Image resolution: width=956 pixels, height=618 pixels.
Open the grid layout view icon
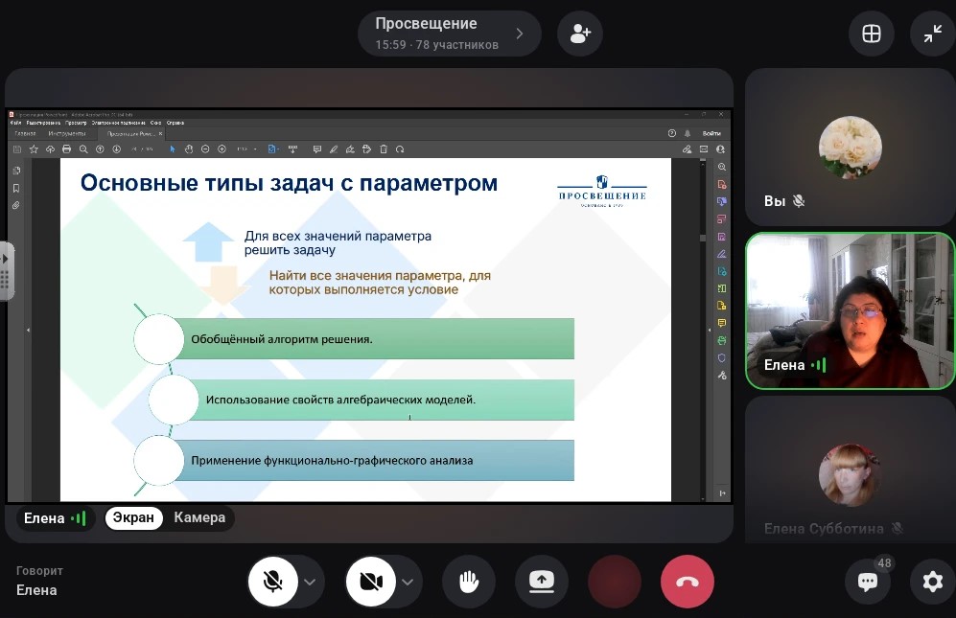click(x=871, y=34)
